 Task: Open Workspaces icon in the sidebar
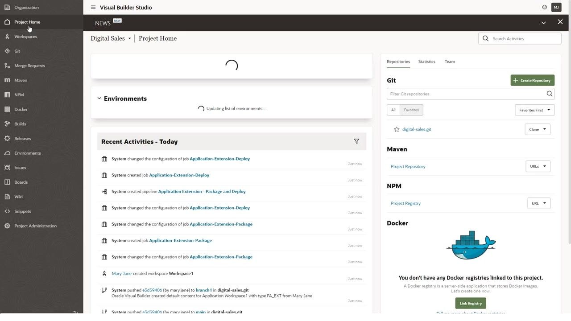[7, 37]
